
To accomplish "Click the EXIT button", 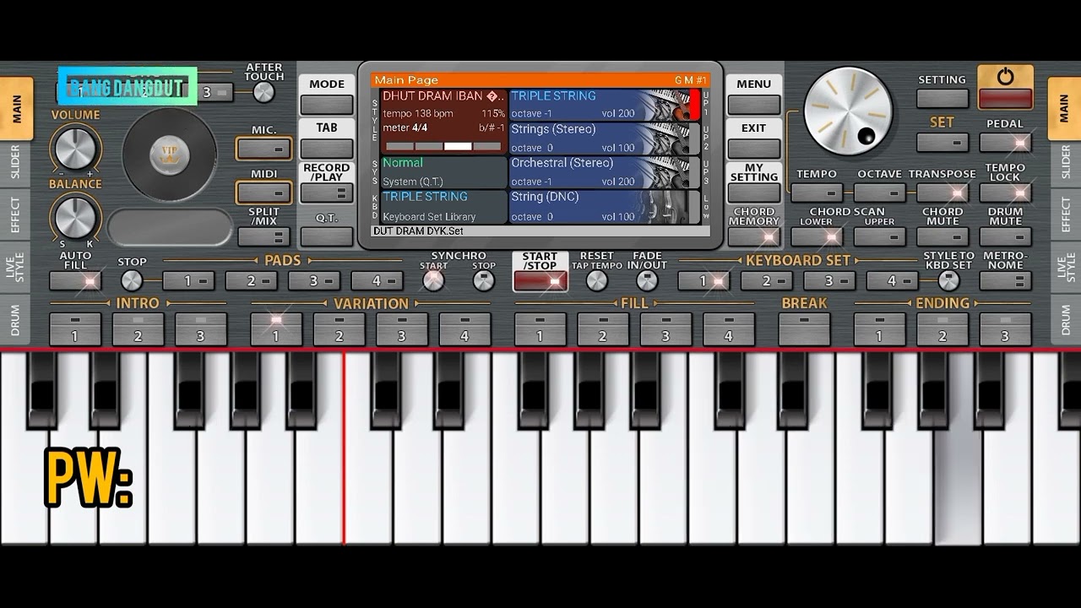I will (x=754, y=148).
